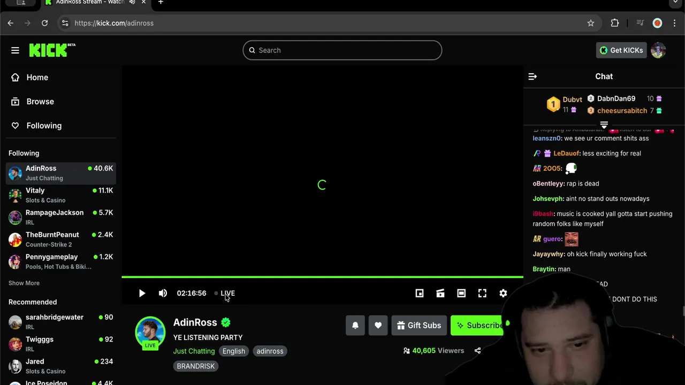Select AdinRoss in the Following list

60,173
